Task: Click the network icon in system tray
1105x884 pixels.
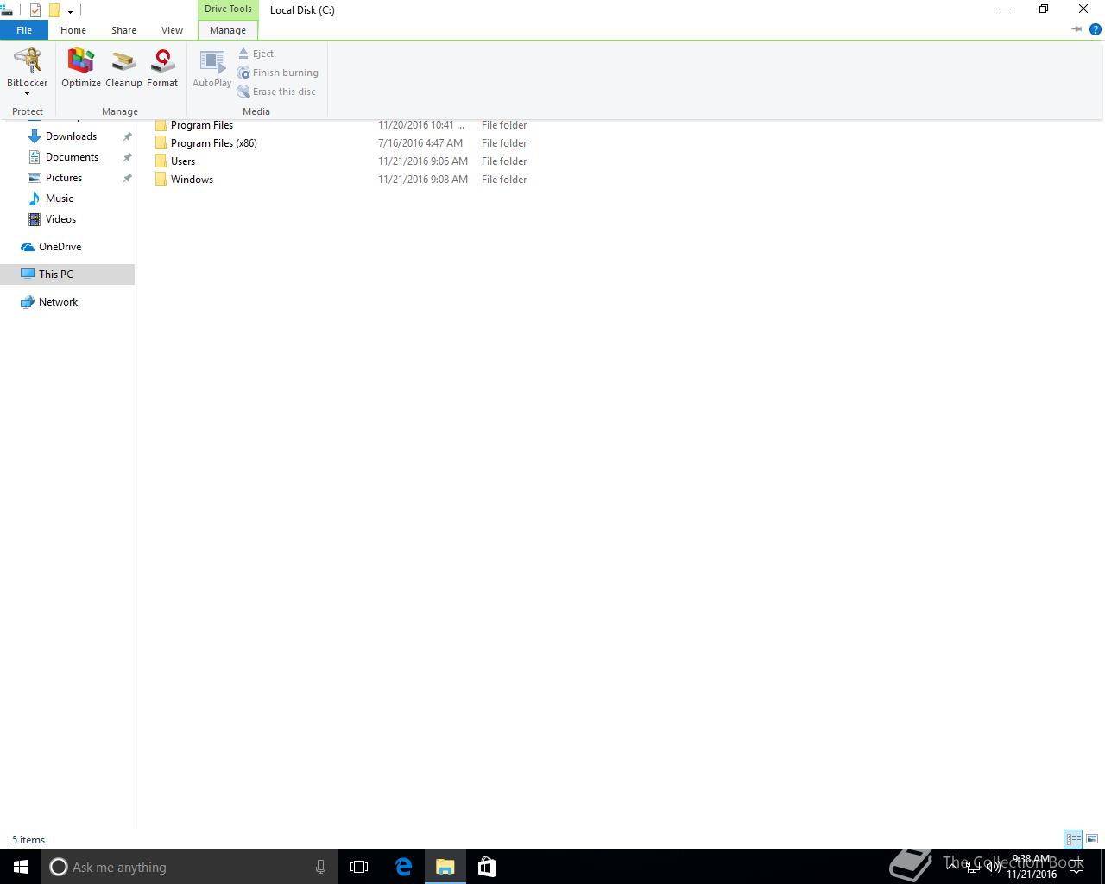Action: pyautogui.click(x=973, y=867)
